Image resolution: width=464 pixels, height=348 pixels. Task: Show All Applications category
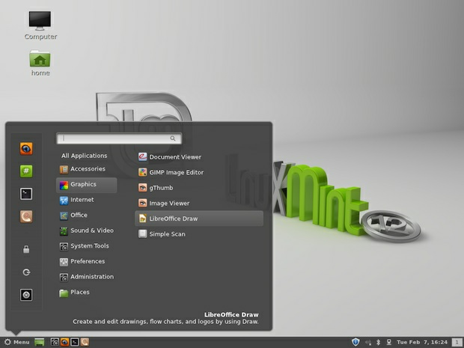click(x=85, y=156)
